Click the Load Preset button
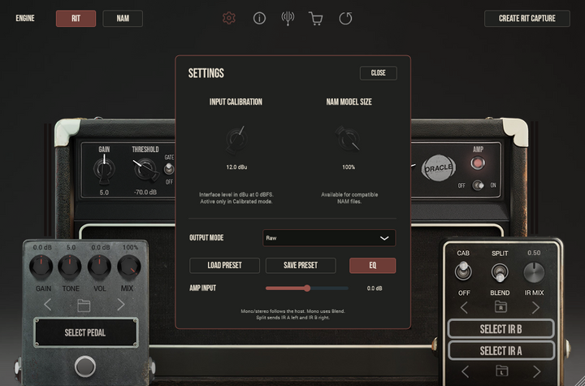 click(224, 266)
